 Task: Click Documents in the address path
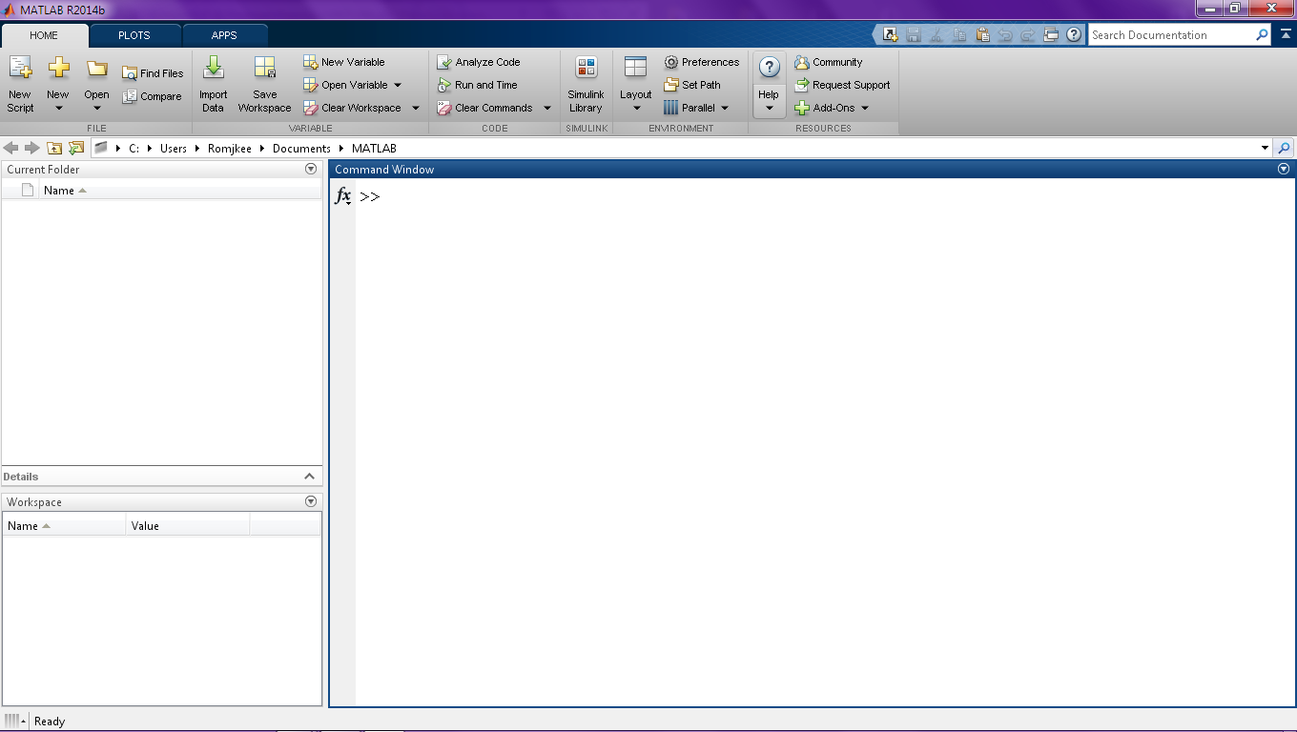click(x=301, y=149)
